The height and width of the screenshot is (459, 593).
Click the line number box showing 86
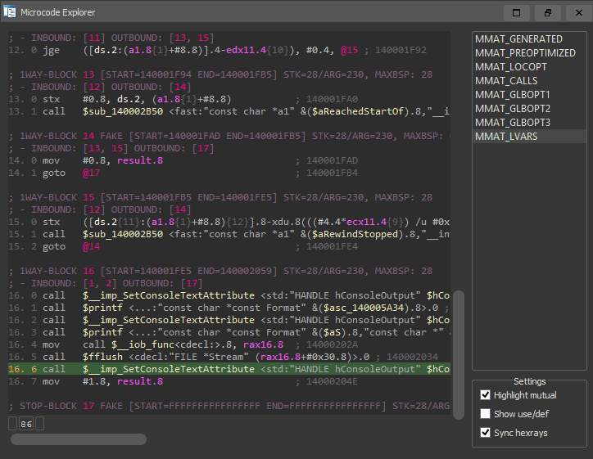[26, 424]
